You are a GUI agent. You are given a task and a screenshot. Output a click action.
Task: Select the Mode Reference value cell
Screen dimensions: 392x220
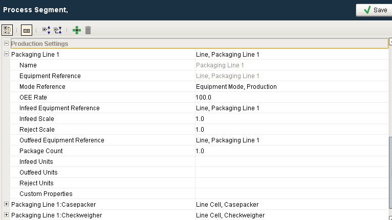(x=292, y=87)
